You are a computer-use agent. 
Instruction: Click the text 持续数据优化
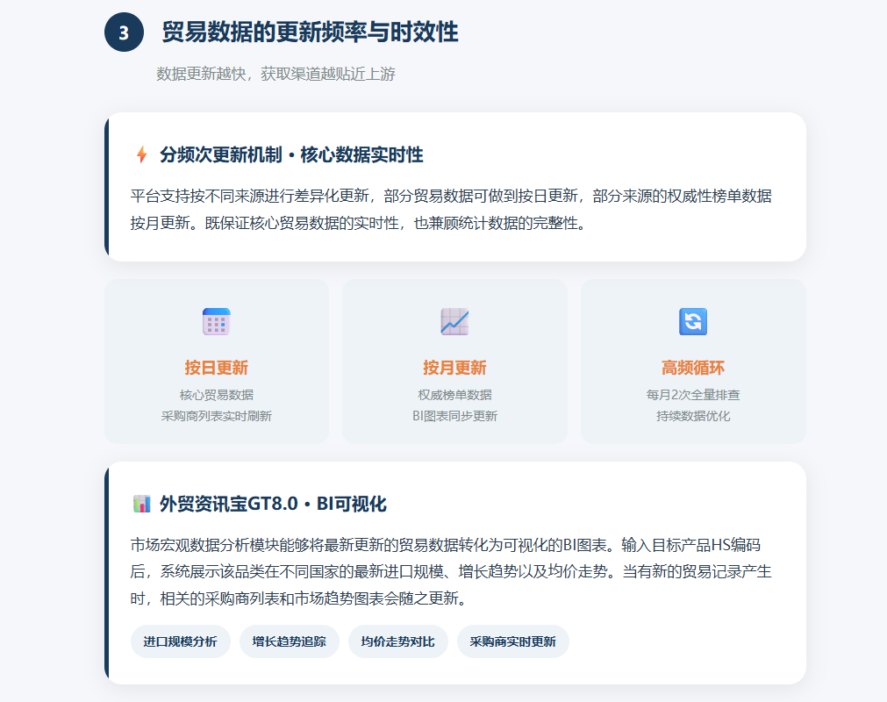(693, 416)
